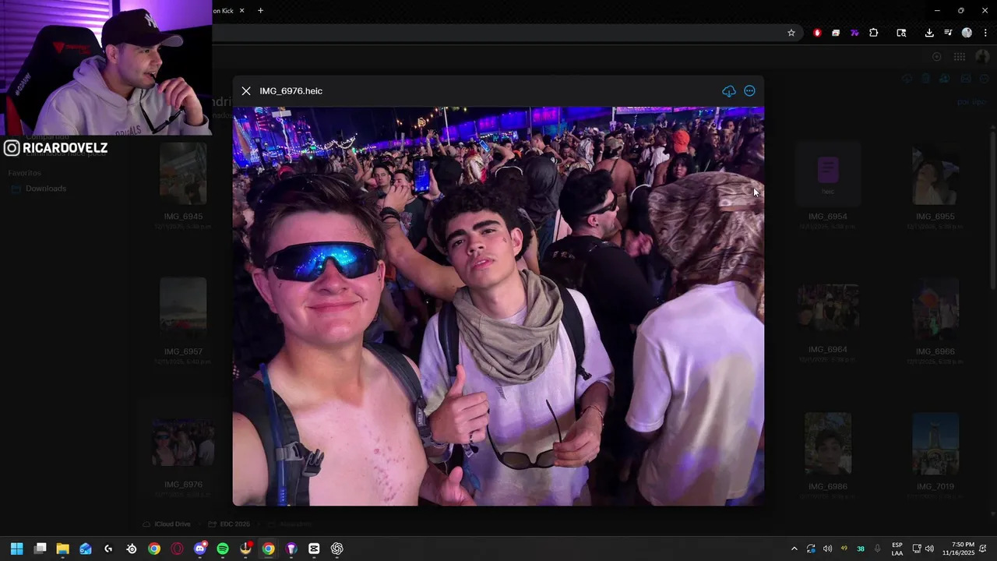997x561 pixels.
Task: Open the rainbow window extension icon
Action: click(836, 33)
